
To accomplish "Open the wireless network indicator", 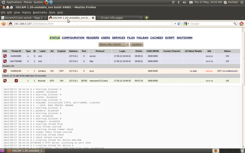I will click(x=173, y=2).
